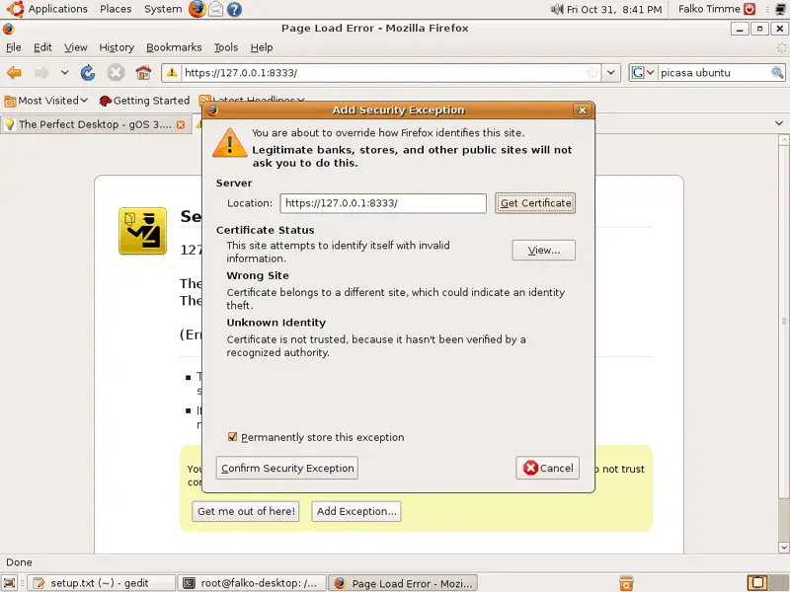This screenshot has height=592, width=790.
Task: Click the Location field in the dialog
Action: [x=383, y=203]
